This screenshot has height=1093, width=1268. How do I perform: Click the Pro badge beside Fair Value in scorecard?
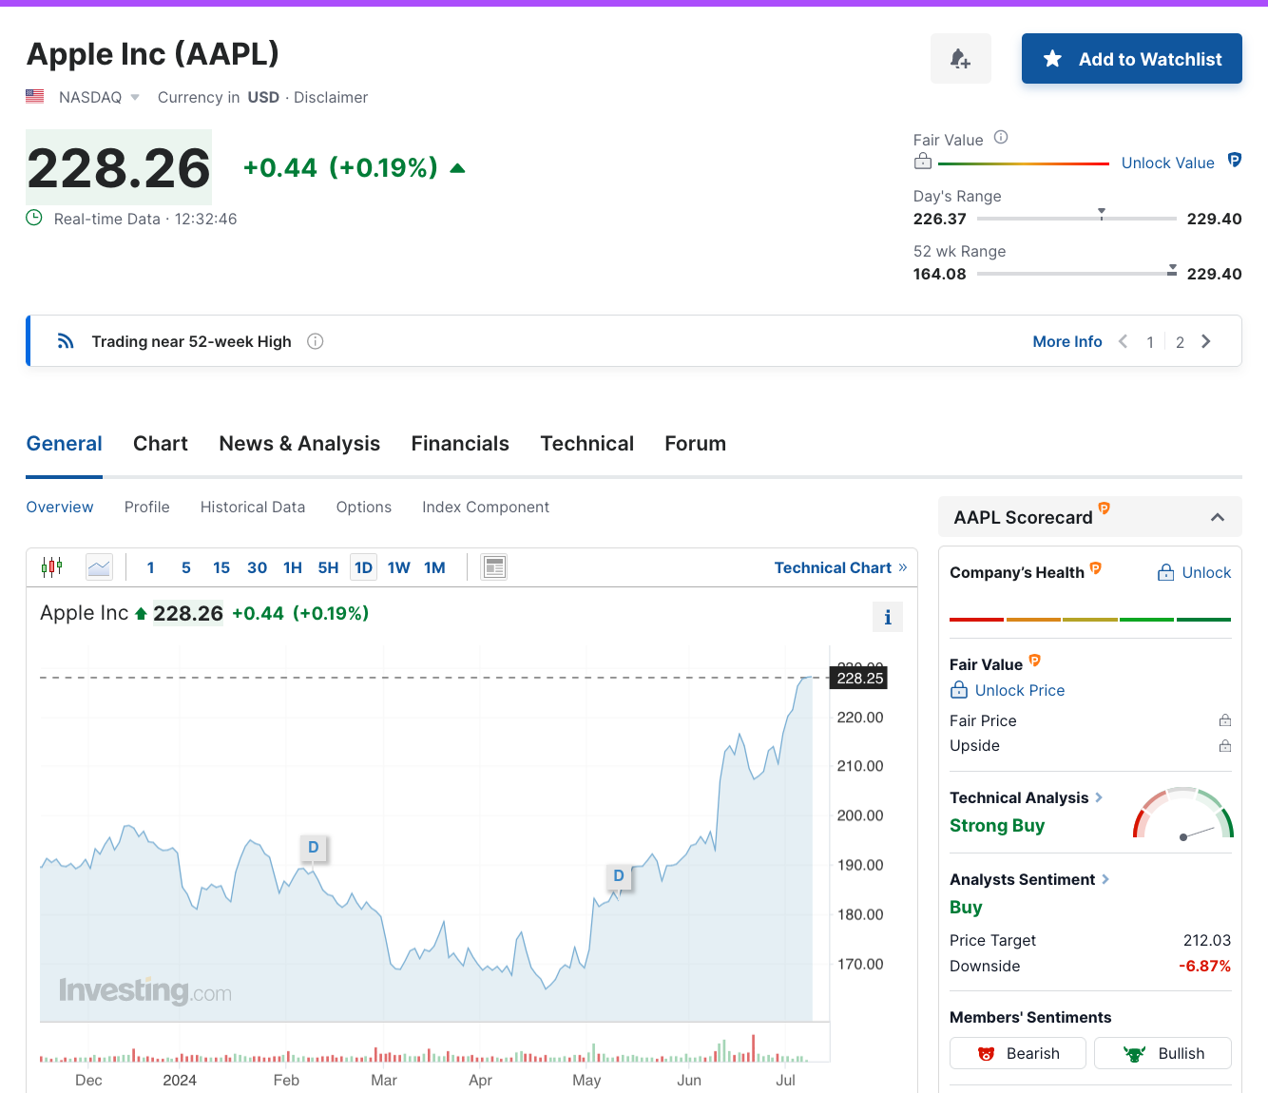1034,661
